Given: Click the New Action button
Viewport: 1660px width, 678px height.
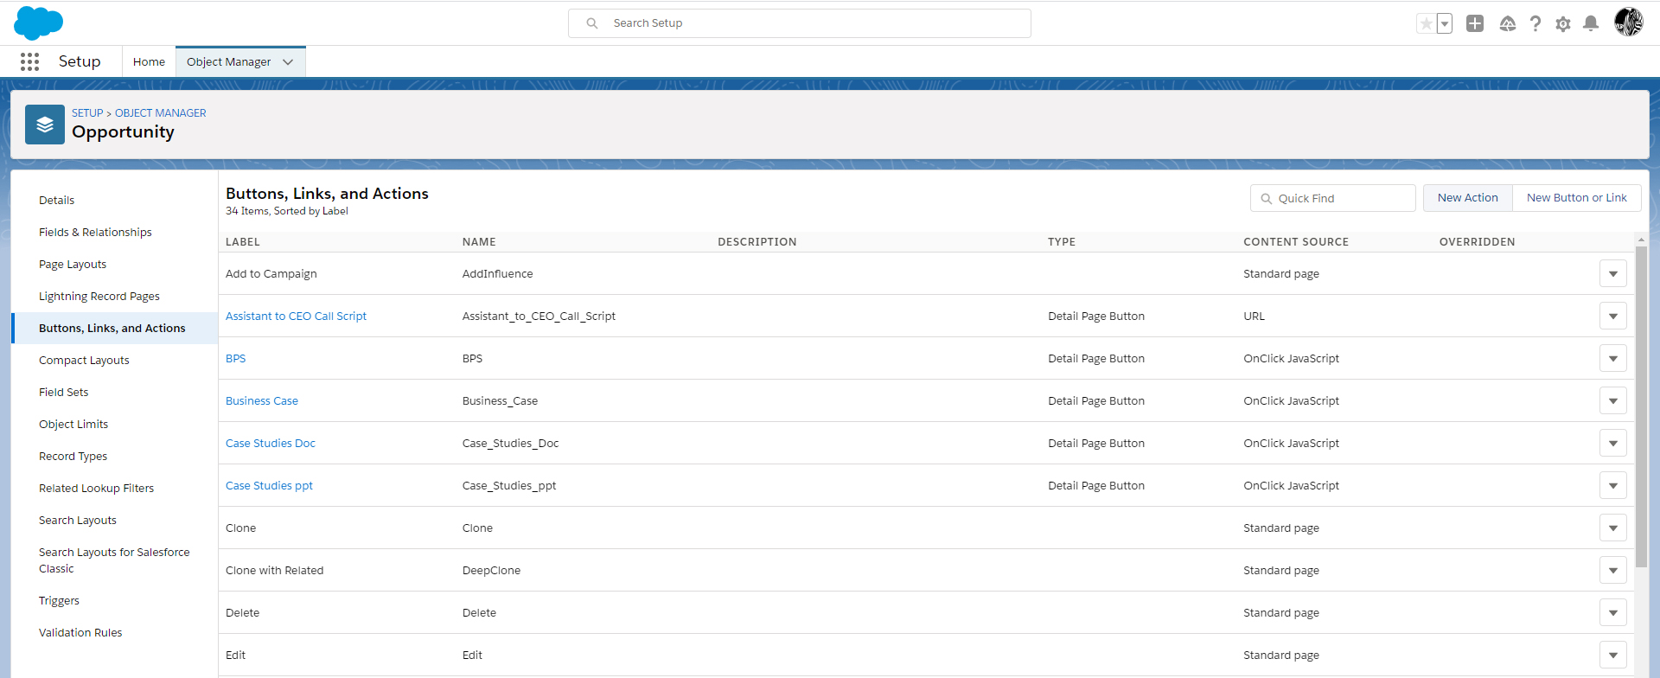Looking at the screenshot, I should 1467,198.
